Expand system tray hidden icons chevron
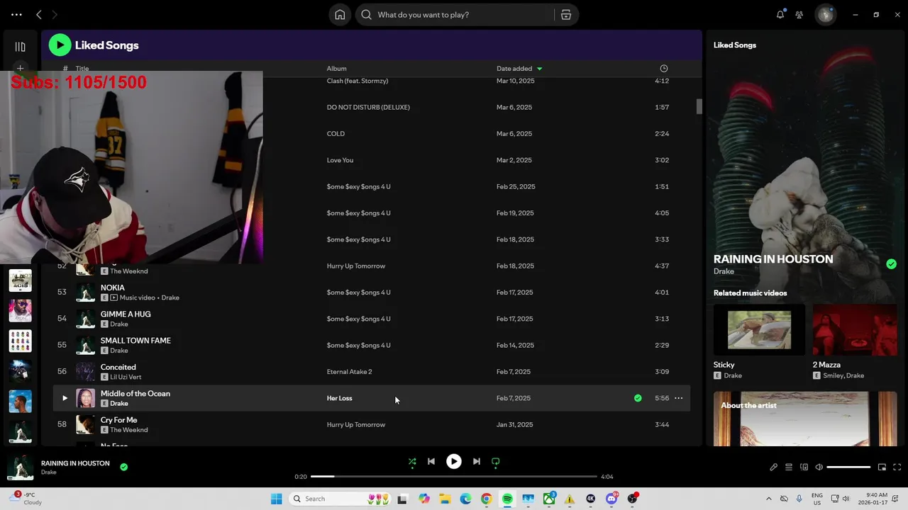This screenshot has width=908, height=510. pyautogui.click(x=768, y=499)
